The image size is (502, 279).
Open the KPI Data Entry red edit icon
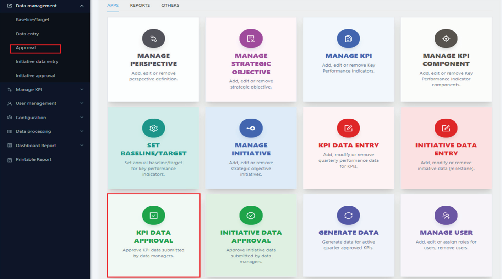[x=348, y=128]
